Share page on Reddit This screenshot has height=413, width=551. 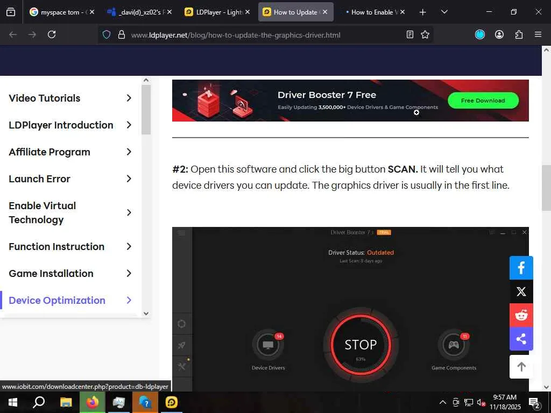coord(521,315)
